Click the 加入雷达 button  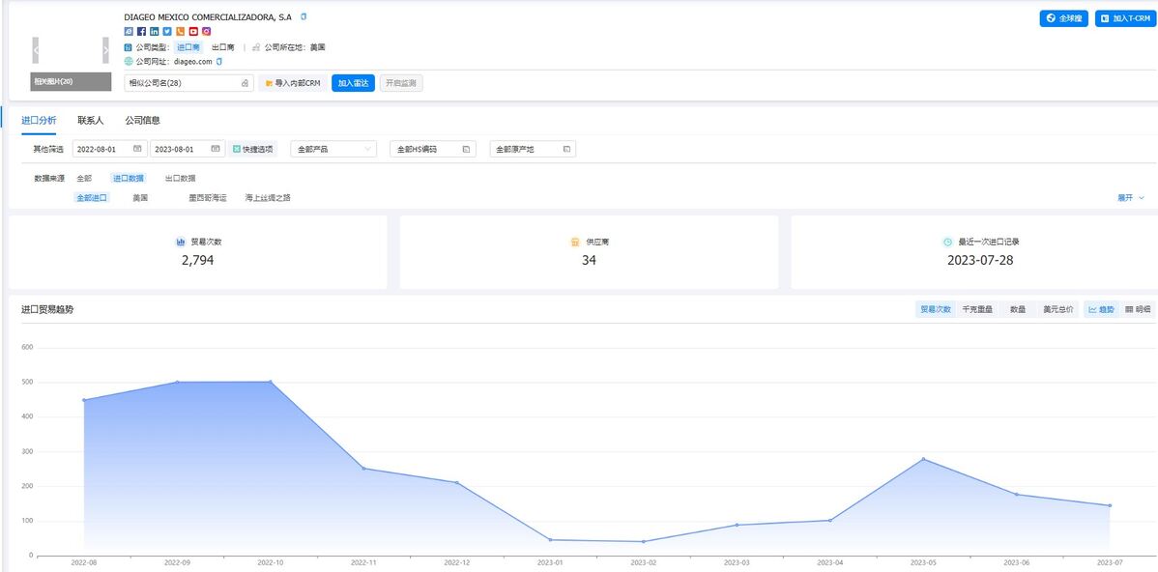(x=354, y=83)
